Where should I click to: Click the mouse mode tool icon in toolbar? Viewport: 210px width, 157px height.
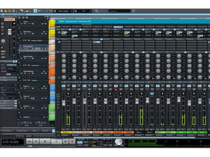coord(21,11)
